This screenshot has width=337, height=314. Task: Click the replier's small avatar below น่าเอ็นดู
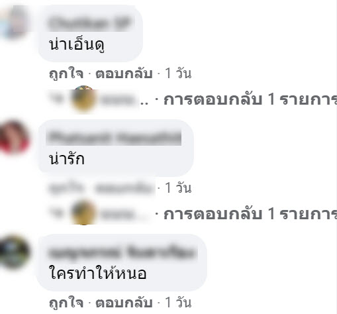point(83,99)
